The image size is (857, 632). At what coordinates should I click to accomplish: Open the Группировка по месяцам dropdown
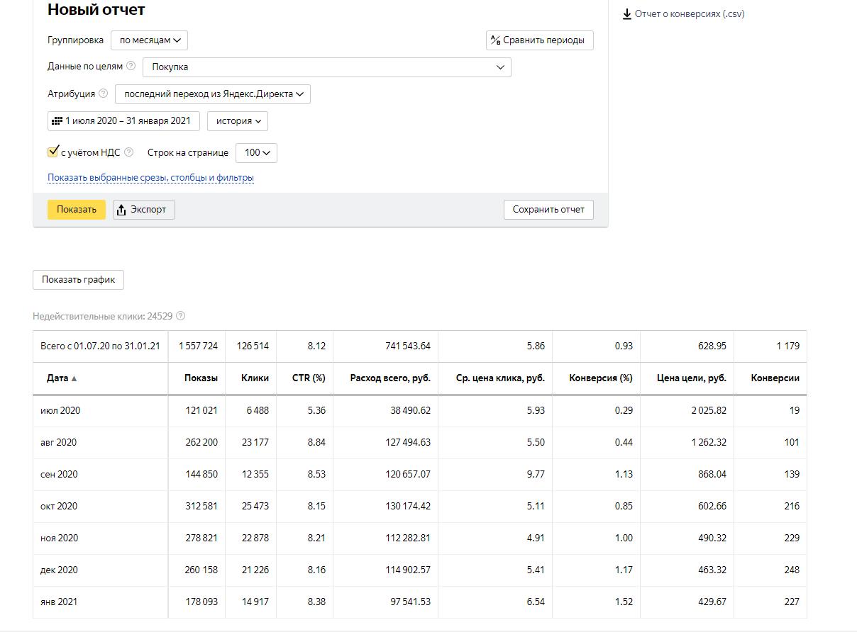tap(149, 40)
